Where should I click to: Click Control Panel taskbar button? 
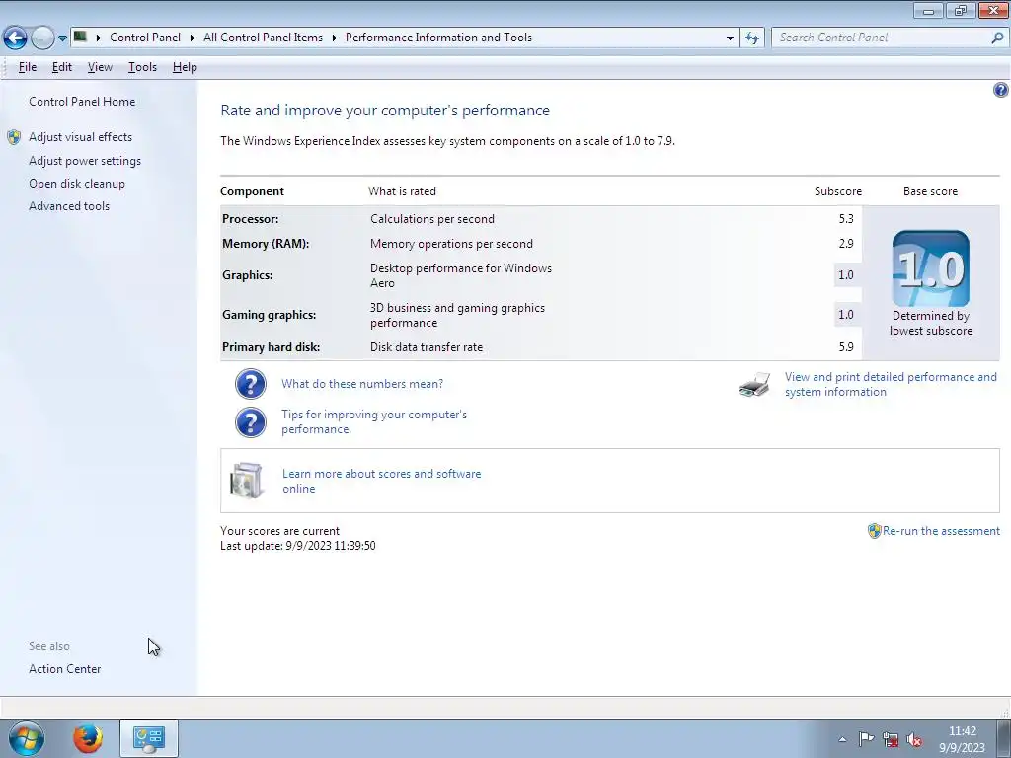[149, 738]
